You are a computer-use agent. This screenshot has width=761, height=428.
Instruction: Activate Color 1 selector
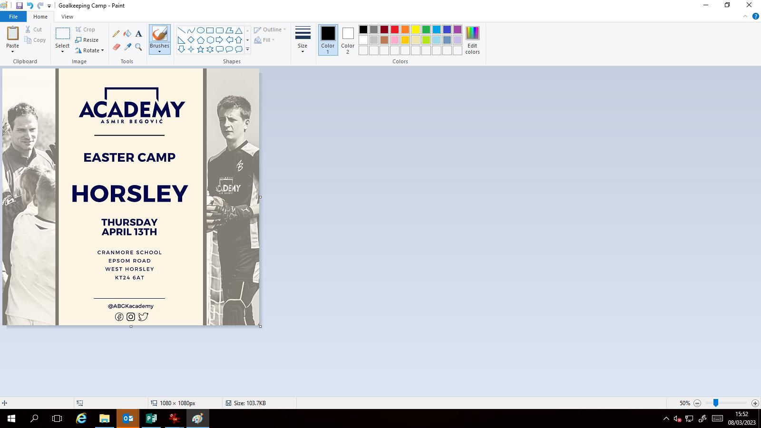pyautogui.click(x=328, y=39)
